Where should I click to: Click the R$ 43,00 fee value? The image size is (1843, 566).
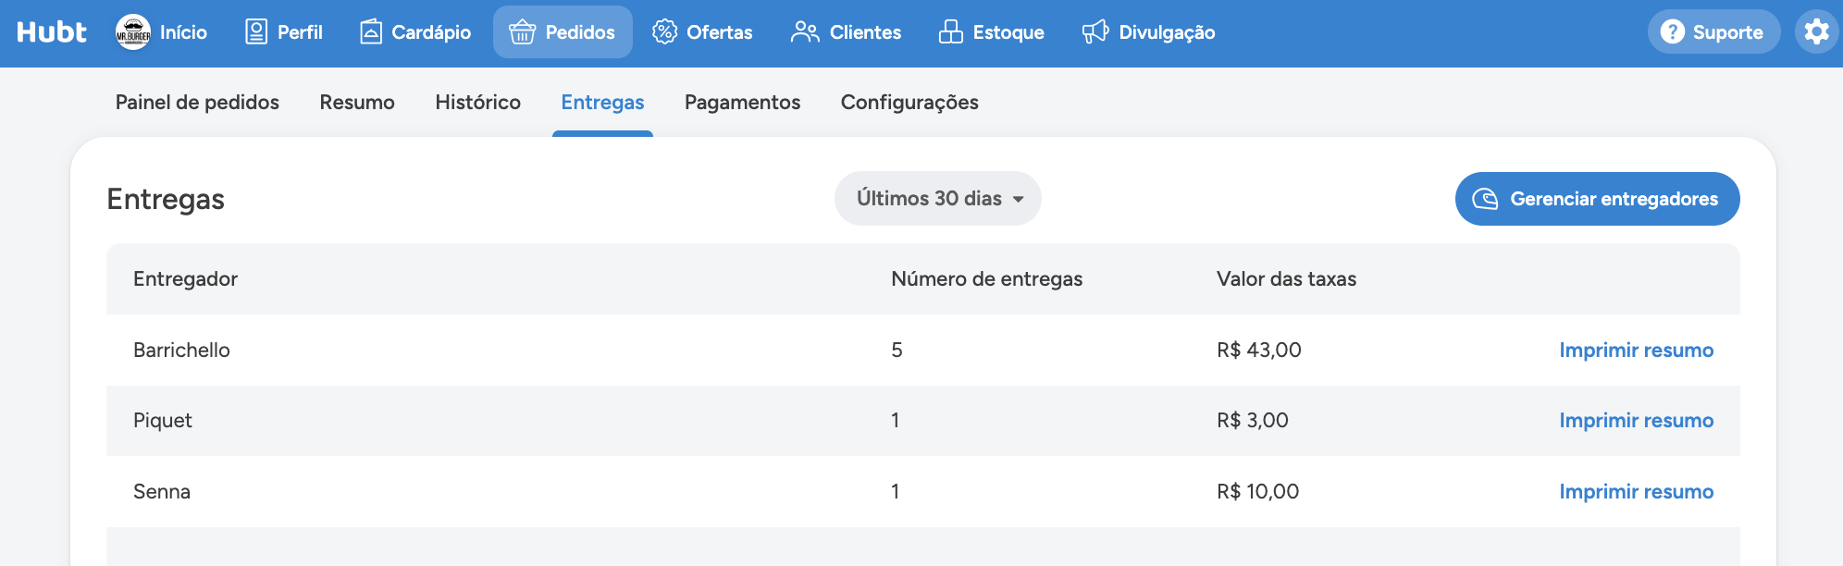click(1258, 350)
